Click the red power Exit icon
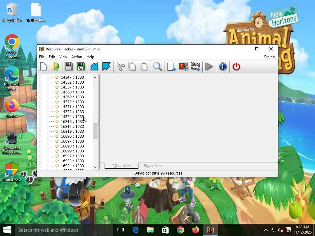 (x=236, y=67)
